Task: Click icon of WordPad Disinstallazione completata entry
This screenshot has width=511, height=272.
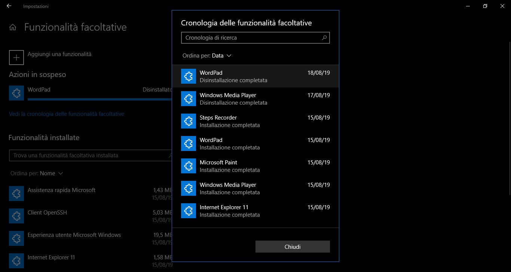Action: coord(189,76)
